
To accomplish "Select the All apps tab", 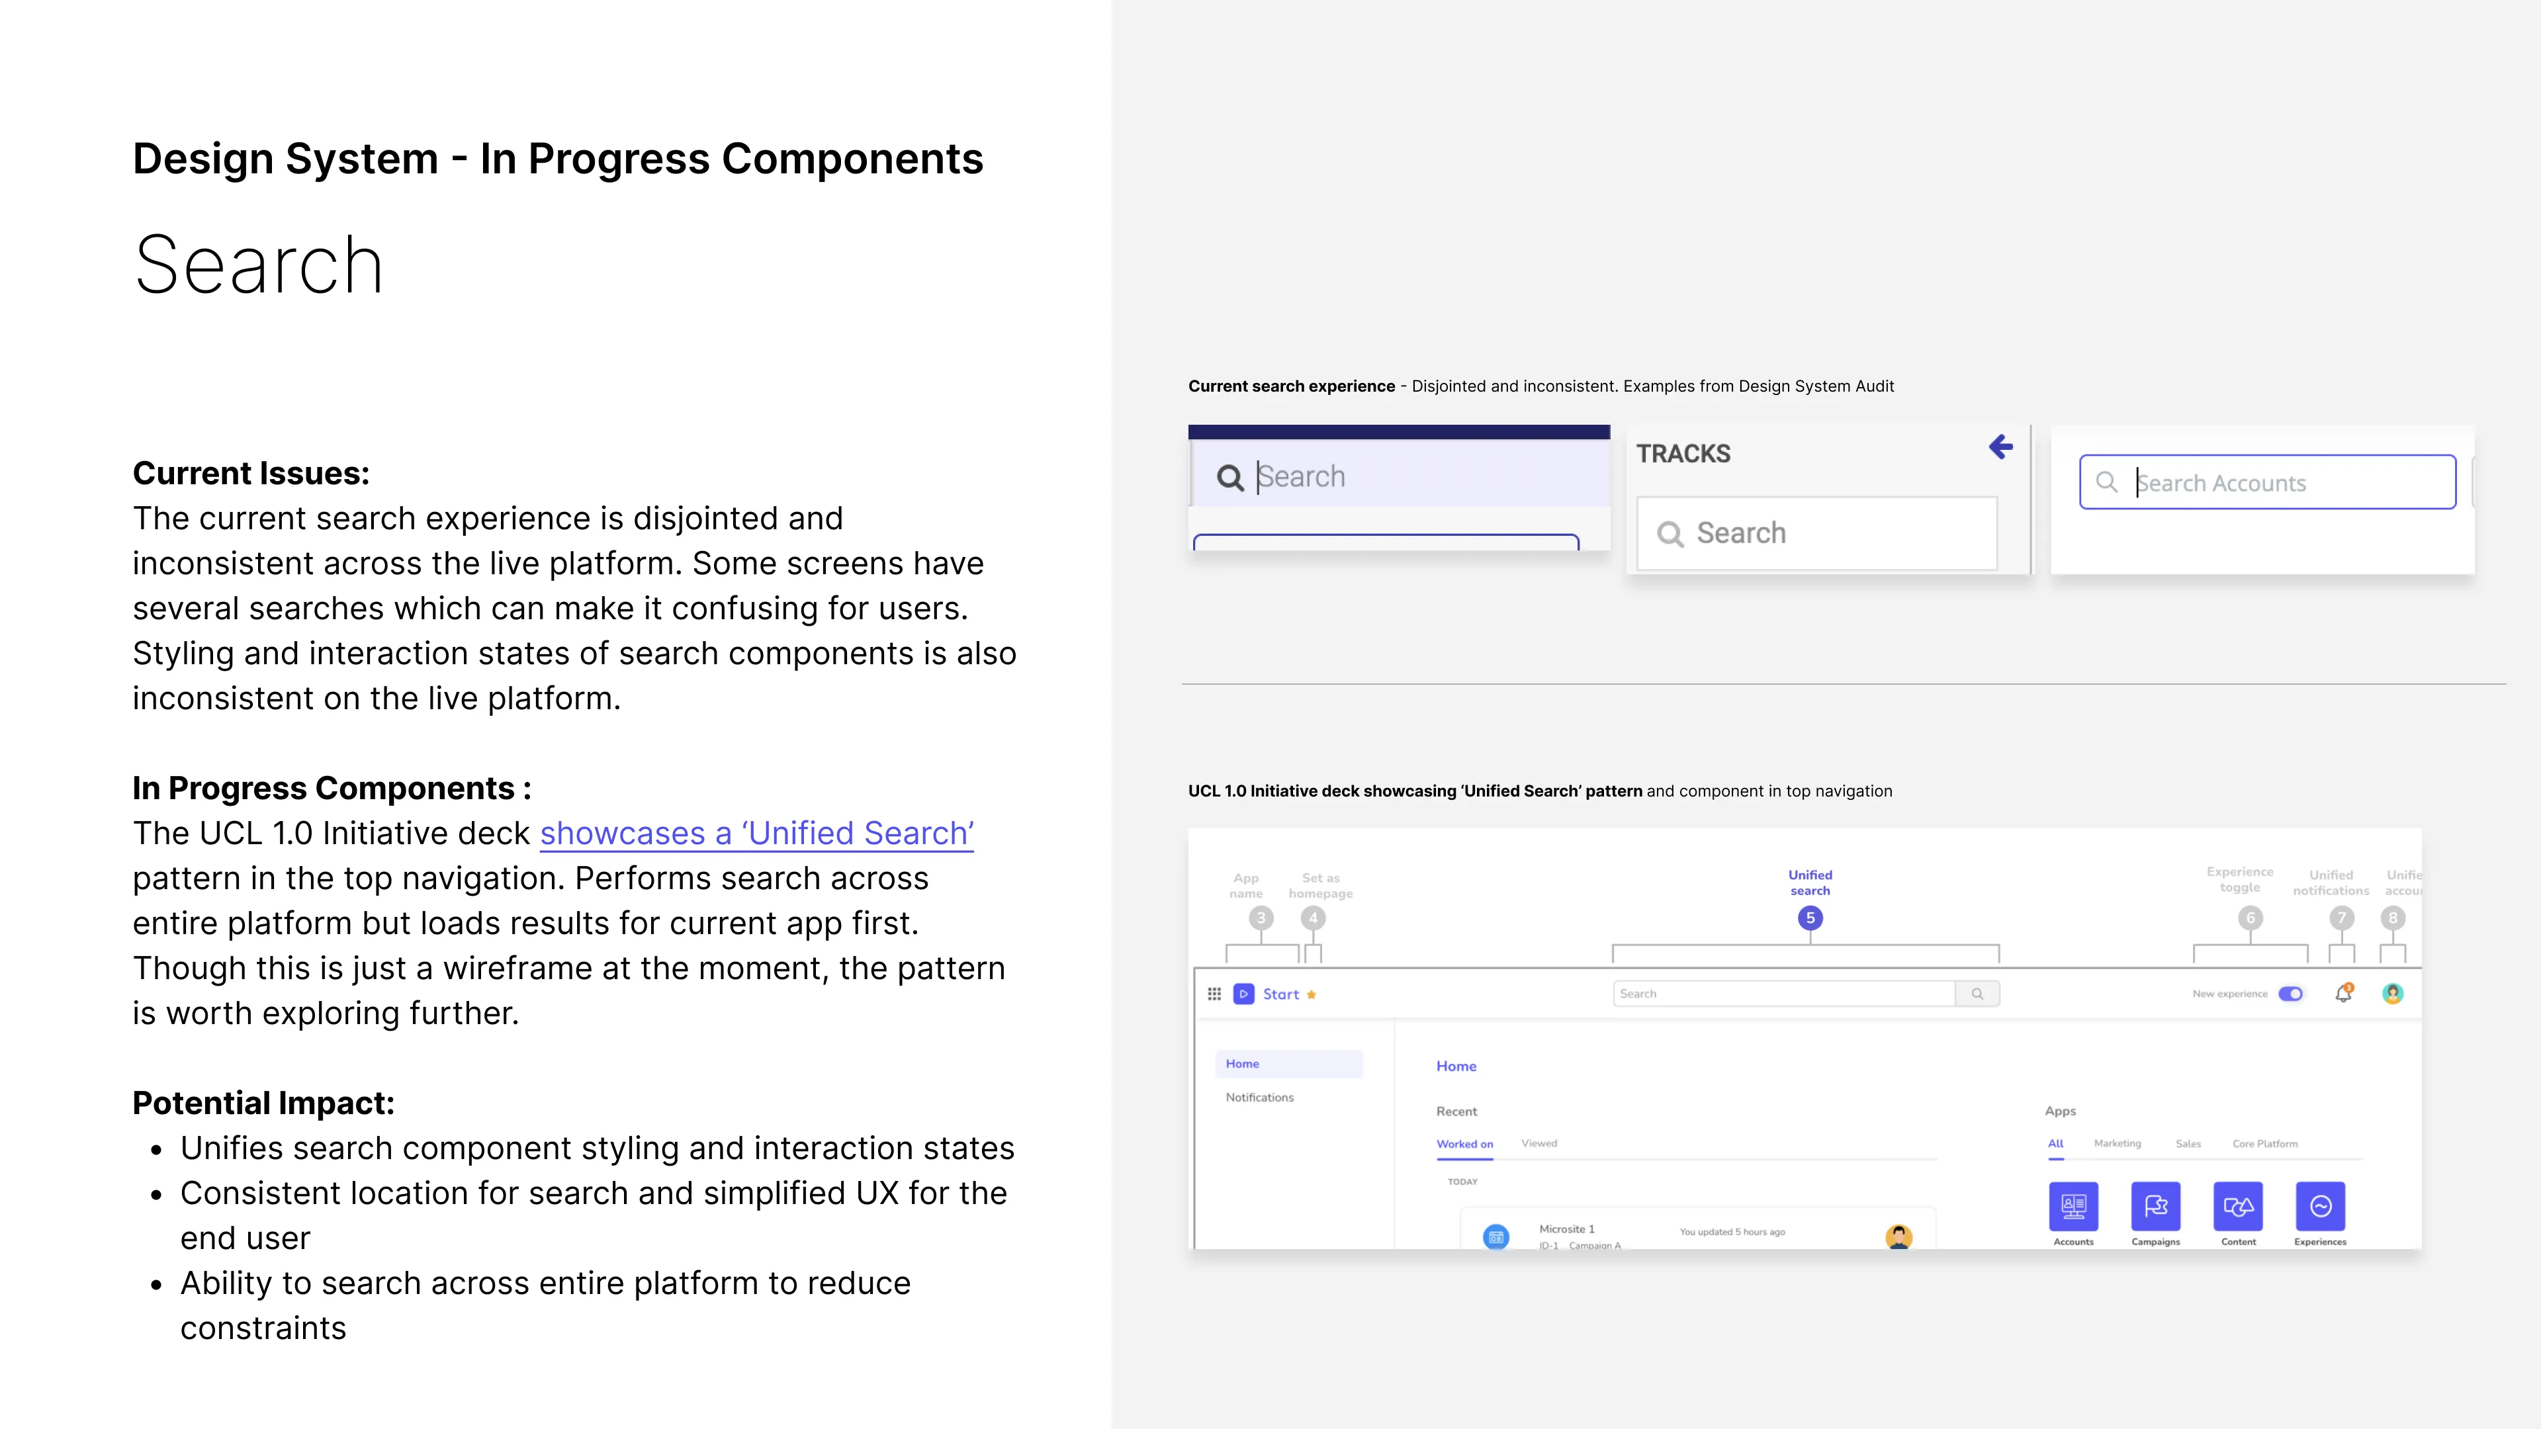I will pyautogui.click(x=2056, y=1144).
